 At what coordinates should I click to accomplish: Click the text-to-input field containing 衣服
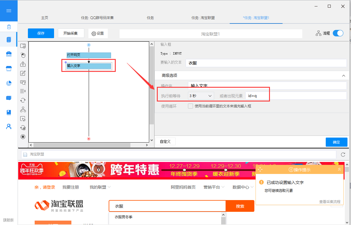click(x=266, y=63)
